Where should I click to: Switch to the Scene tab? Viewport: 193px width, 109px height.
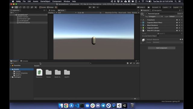[52, 10]
